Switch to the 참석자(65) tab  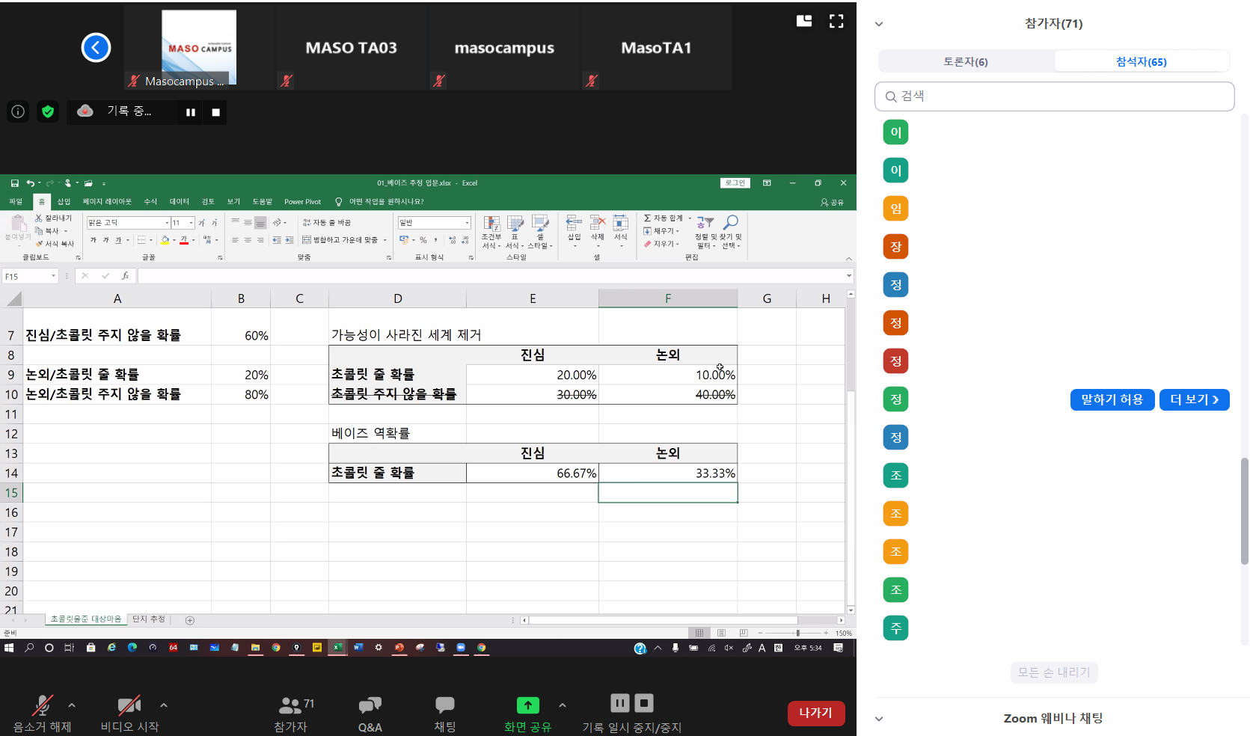[1141, 61]
